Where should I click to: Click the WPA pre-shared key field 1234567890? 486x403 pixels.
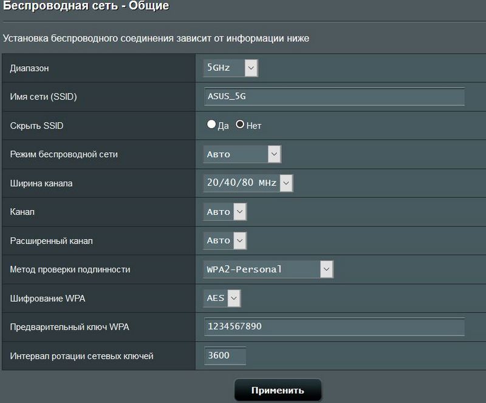tap(334, 327)
